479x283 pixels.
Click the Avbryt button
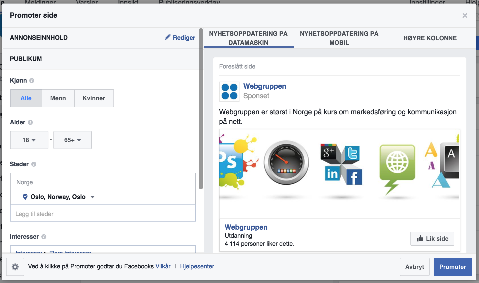click(415, 267)
